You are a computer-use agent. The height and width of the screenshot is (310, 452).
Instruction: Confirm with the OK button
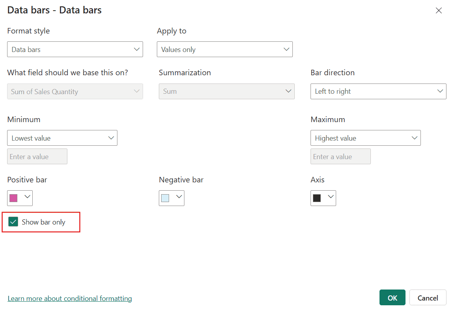(392, 298)
